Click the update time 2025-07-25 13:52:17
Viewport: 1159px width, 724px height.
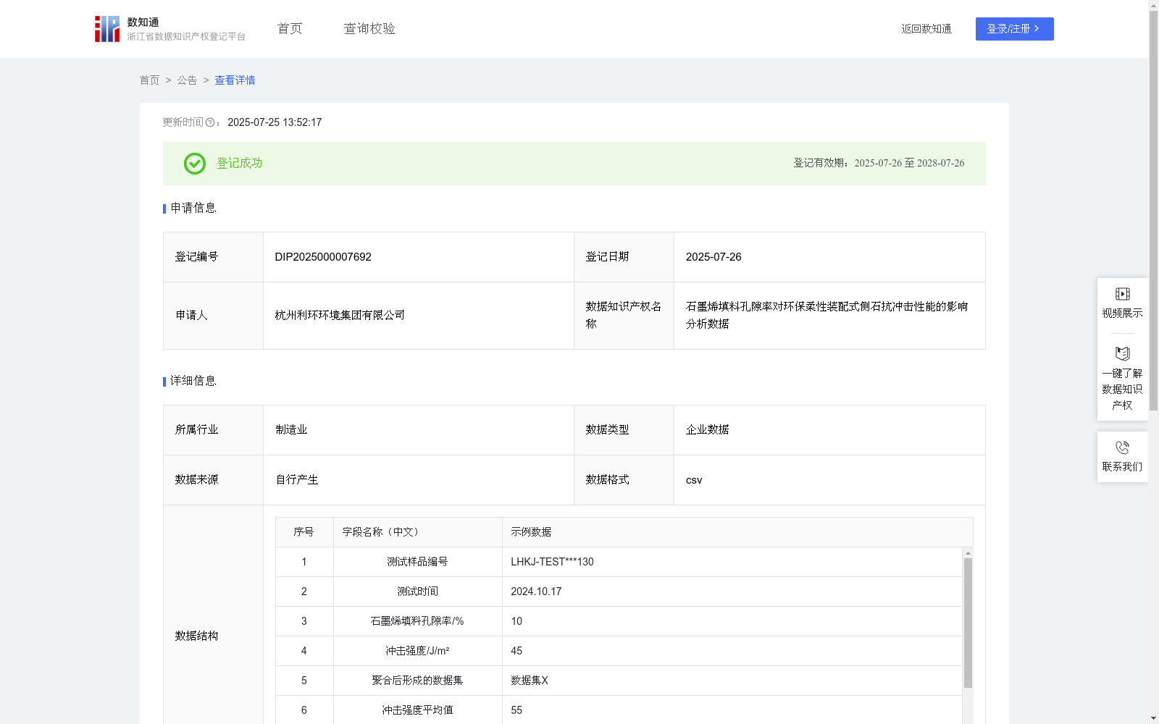pyautogui.click(x=275, y=123)
